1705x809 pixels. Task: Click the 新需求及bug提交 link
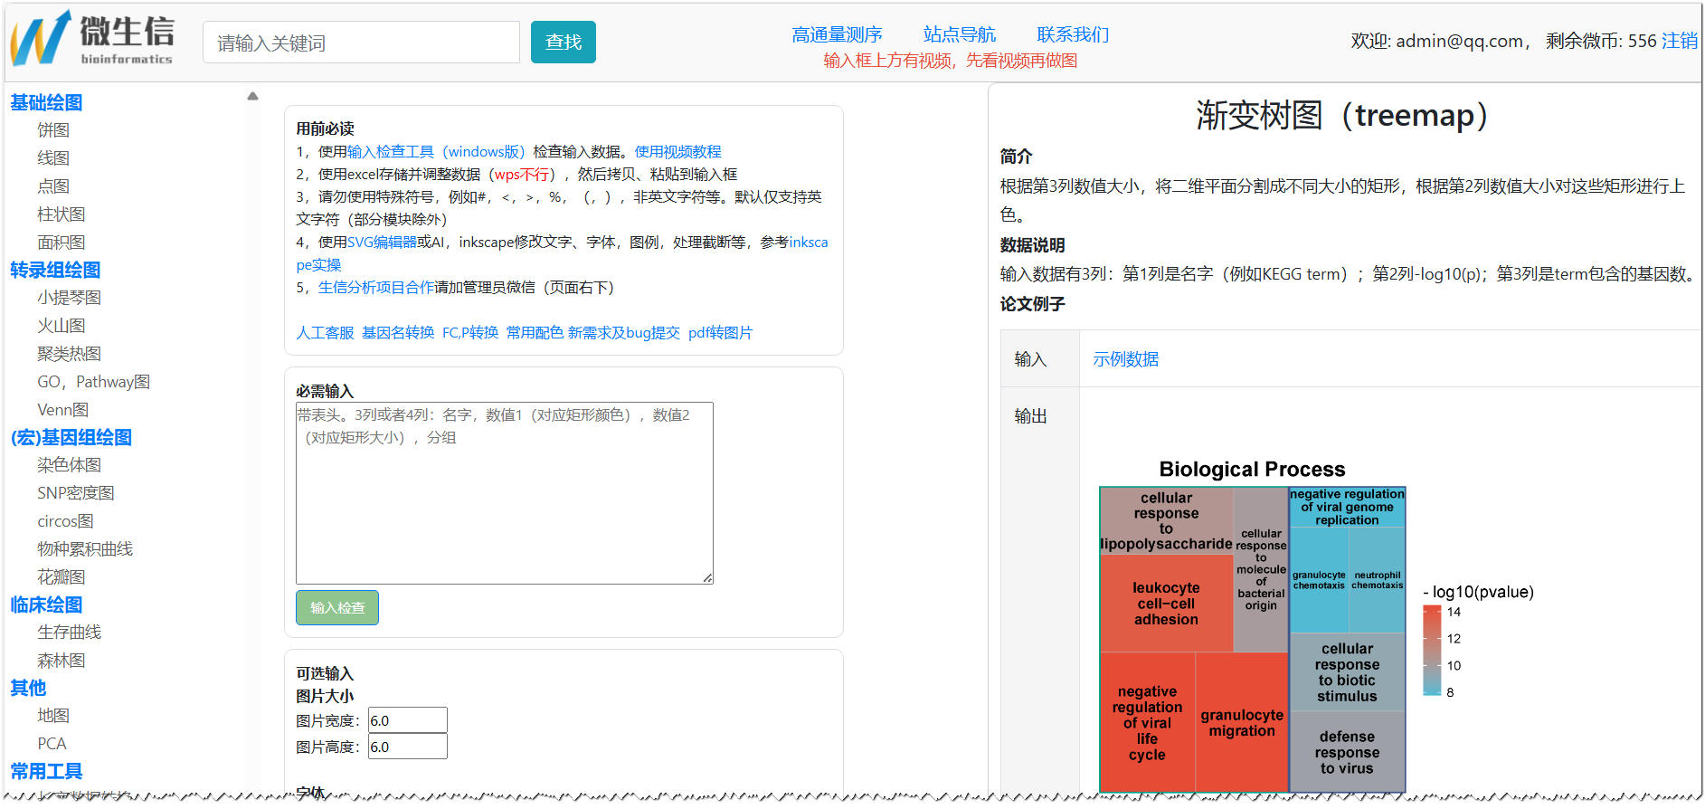624,333
